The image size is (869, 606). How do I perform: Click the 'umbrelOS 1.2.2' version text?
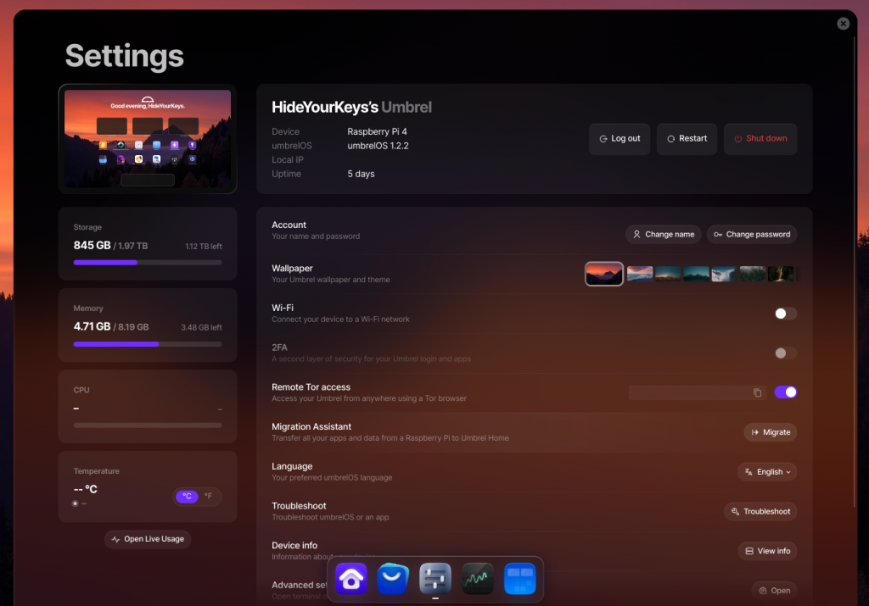(x=378, y=146)
